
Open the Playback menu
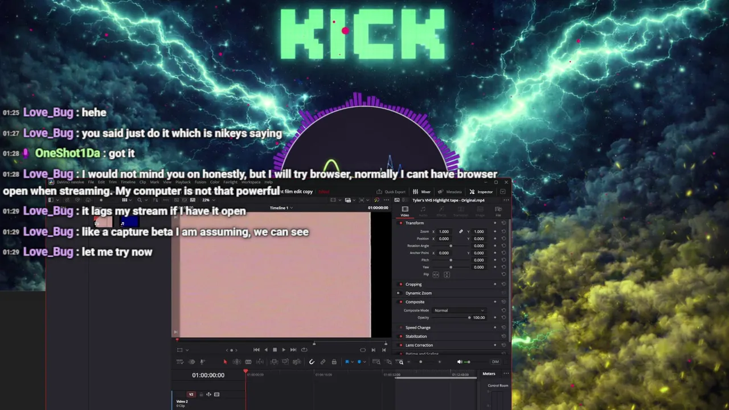(183, 182)
